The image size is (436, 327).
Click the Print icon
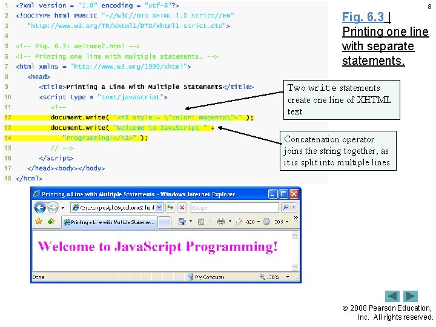click(221, 222)
